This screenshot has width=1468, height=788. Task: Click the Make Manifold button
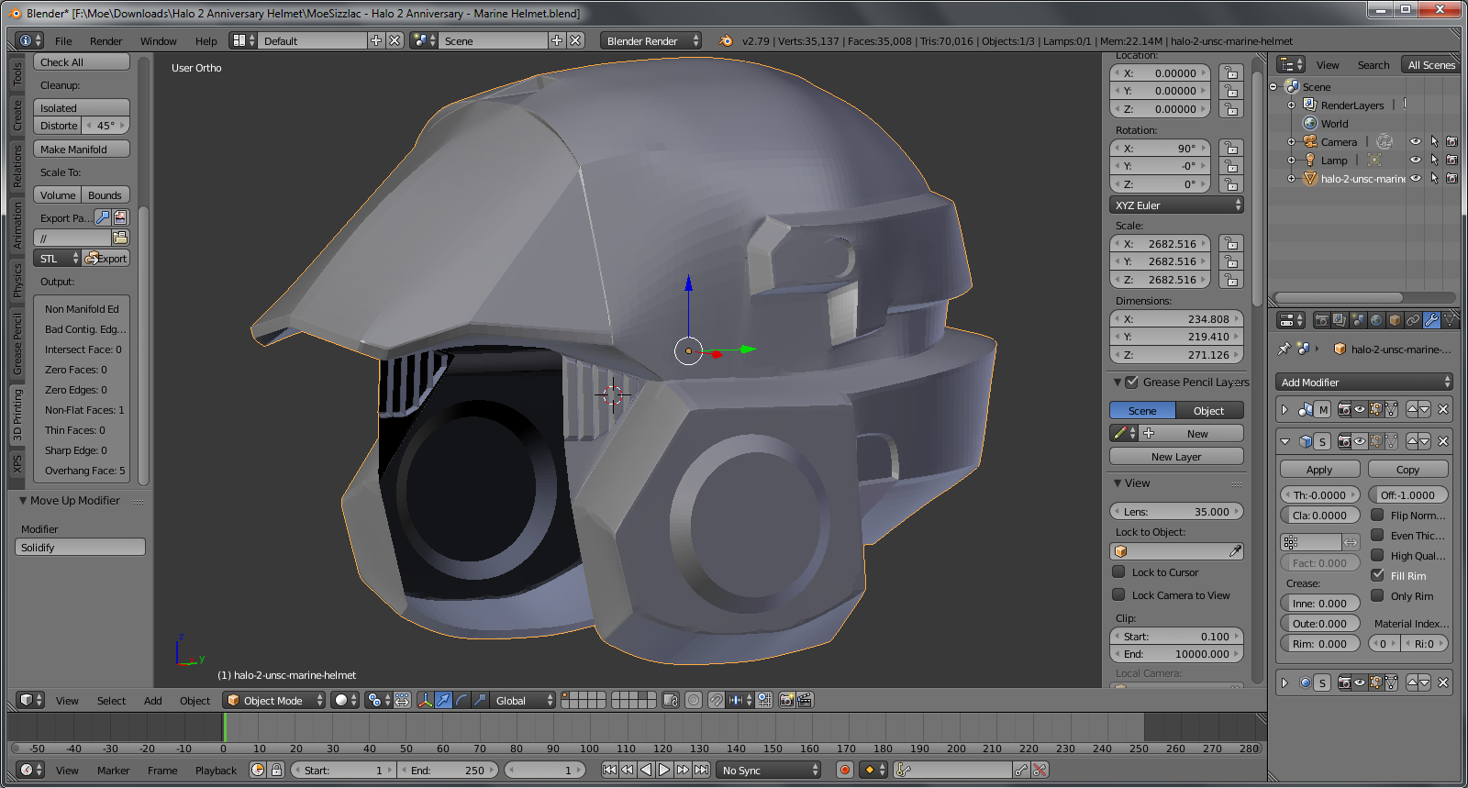pos(82,149)
